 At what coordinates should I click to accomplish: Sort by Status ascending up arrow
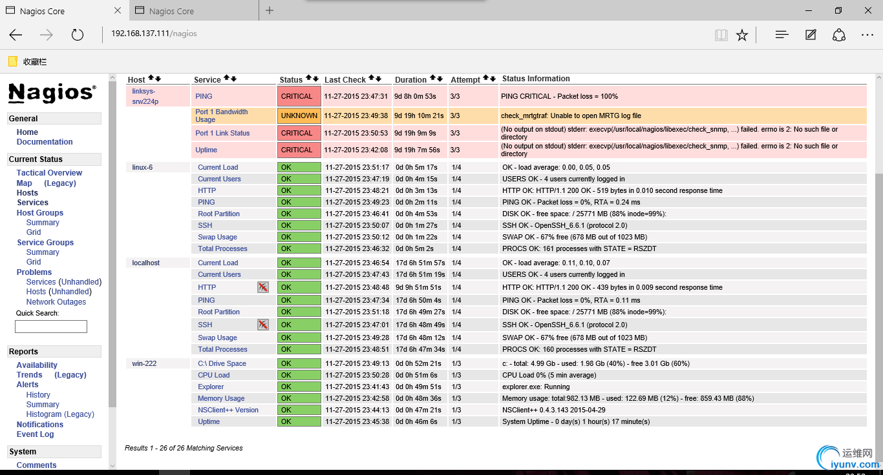(309, 79)
